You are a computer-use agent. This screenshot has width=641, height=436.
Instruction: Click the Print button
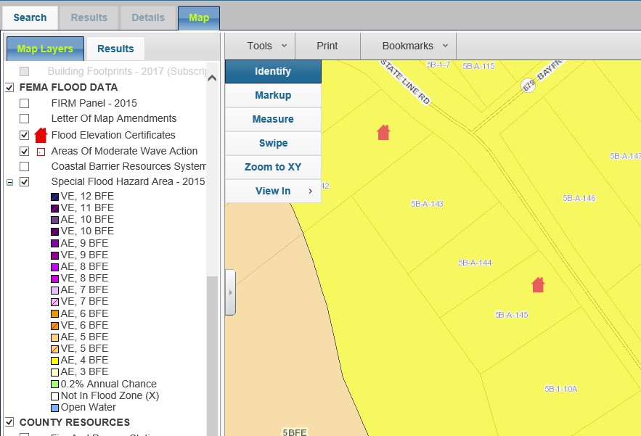coord(327,46)
